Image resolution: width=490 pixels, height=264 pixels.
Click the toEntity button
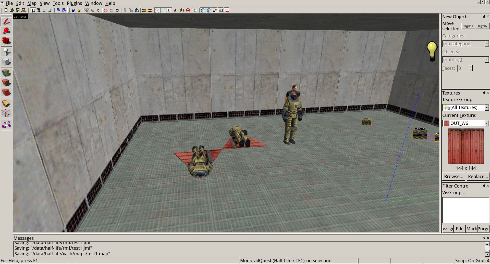click(x=482, y=26)
